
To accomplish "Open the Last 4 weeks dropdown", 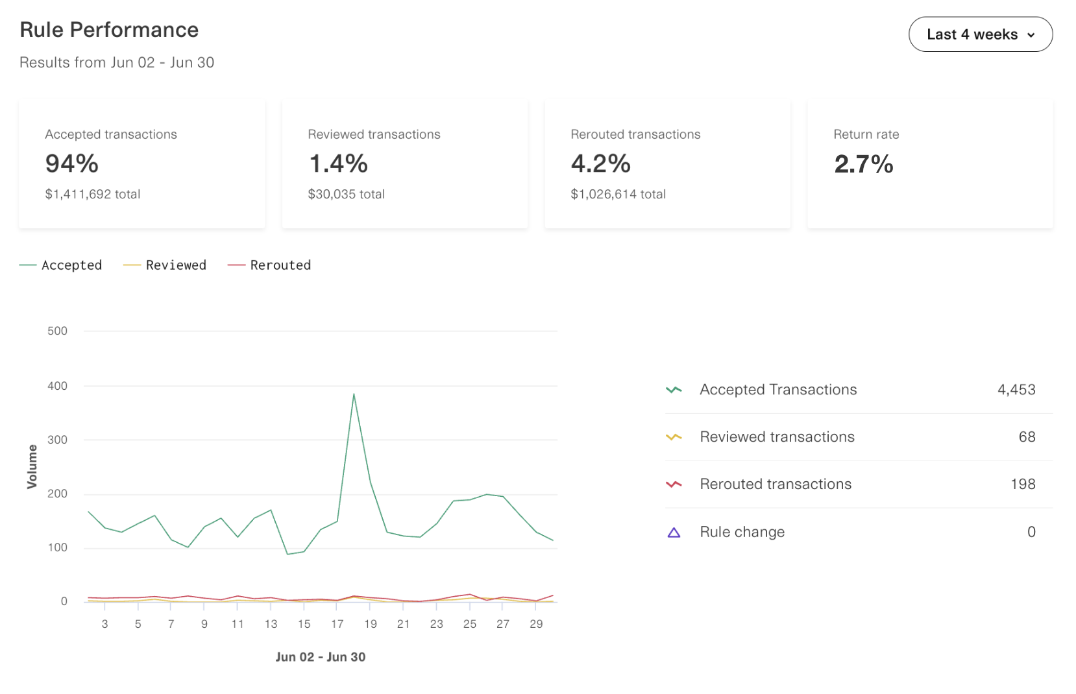I will click(980, 34).
